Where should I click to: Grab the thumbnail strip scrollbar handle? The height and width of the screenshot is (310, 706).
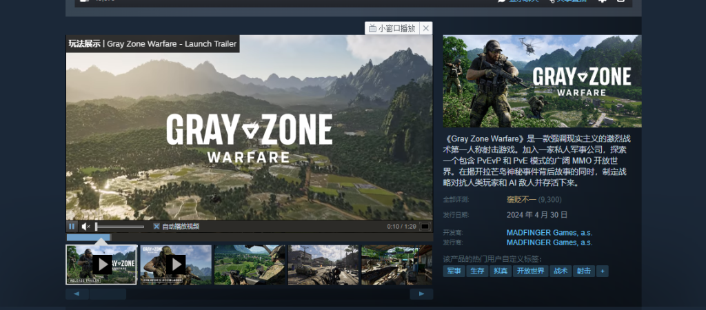[108, 294]
